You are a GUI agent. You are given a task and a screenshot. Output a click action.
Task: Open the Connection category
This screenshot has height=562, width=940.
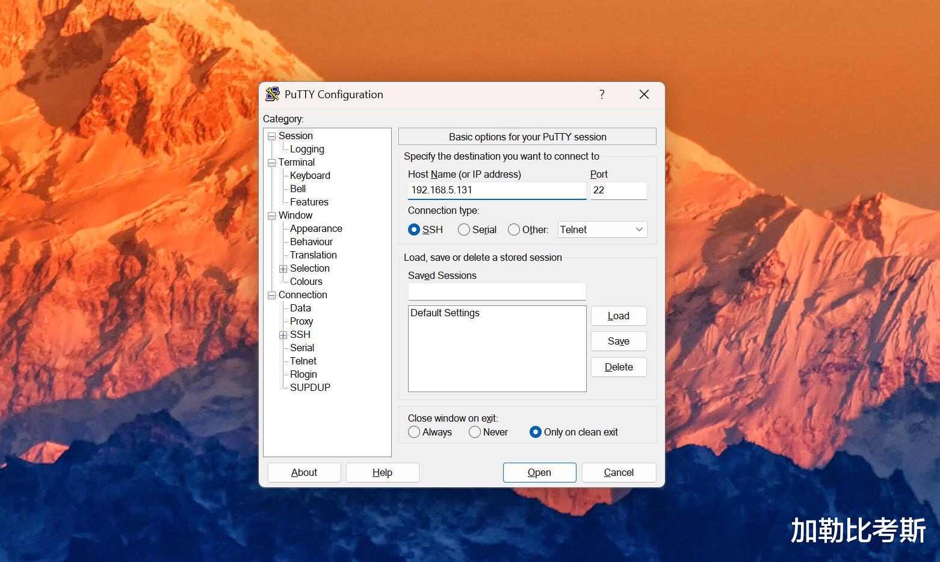(303, 295)
